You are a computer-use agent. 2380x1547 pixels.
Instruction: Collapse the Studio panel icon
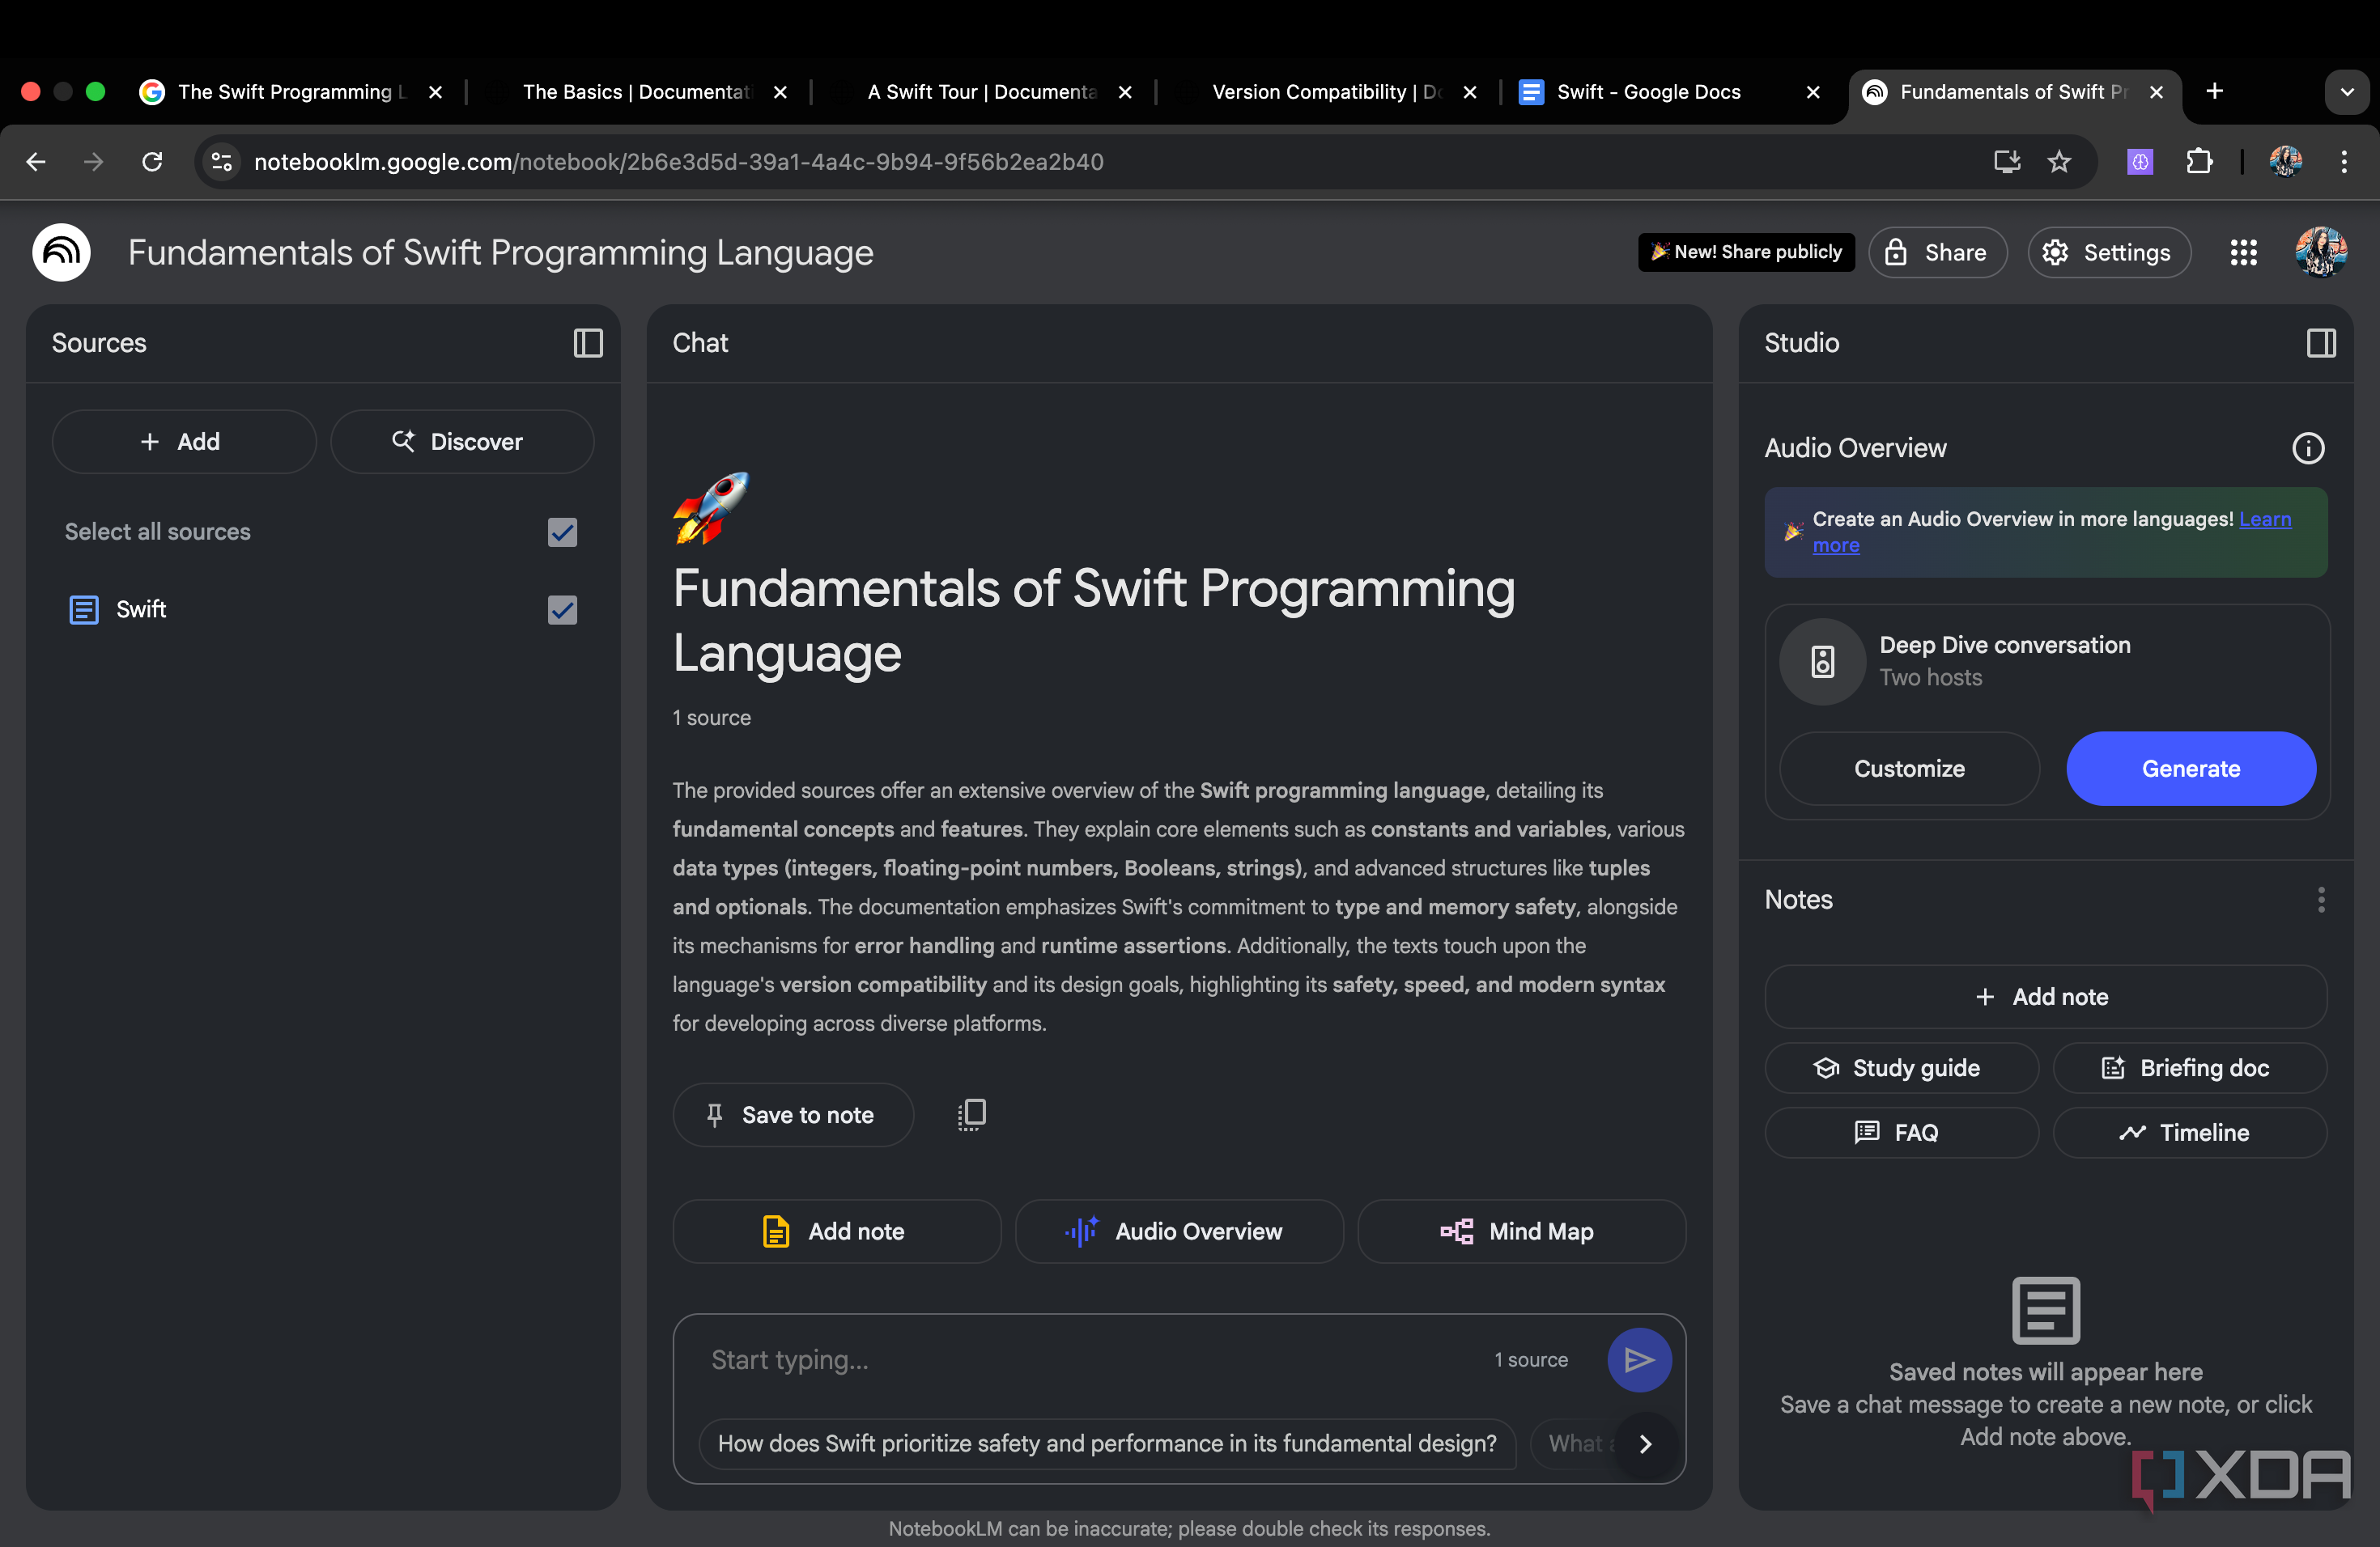(2321, 343)
